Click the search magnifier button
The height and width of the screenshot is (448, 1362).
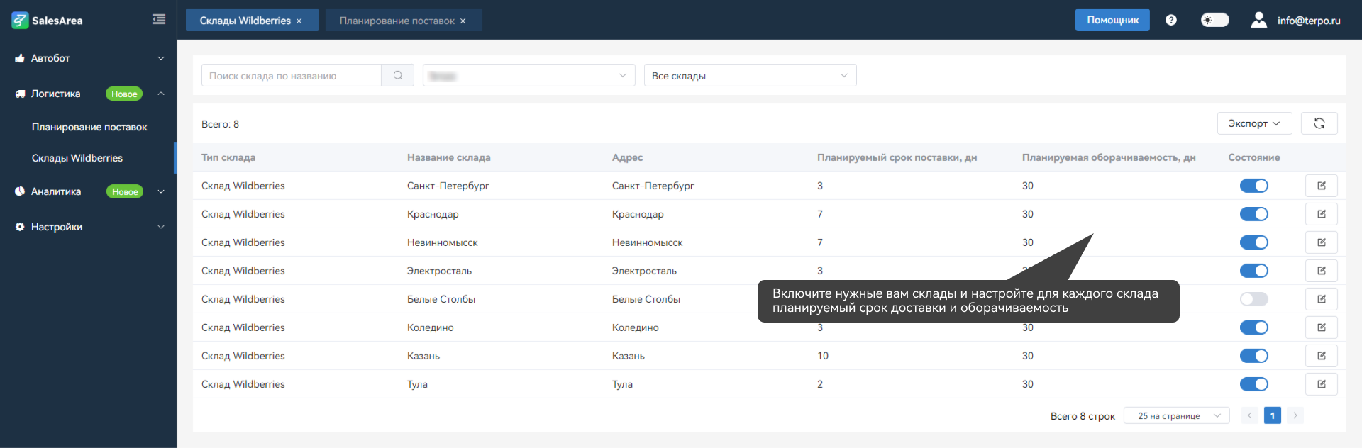(398, 75)
